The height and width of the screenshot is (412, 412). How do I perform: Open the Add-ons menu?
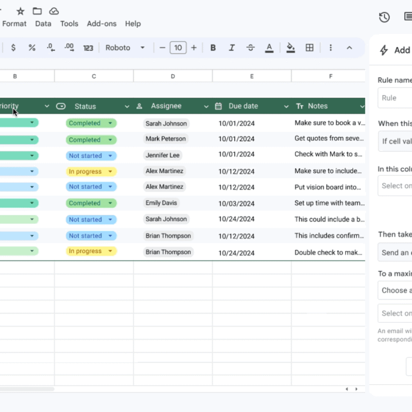[101, 24]
